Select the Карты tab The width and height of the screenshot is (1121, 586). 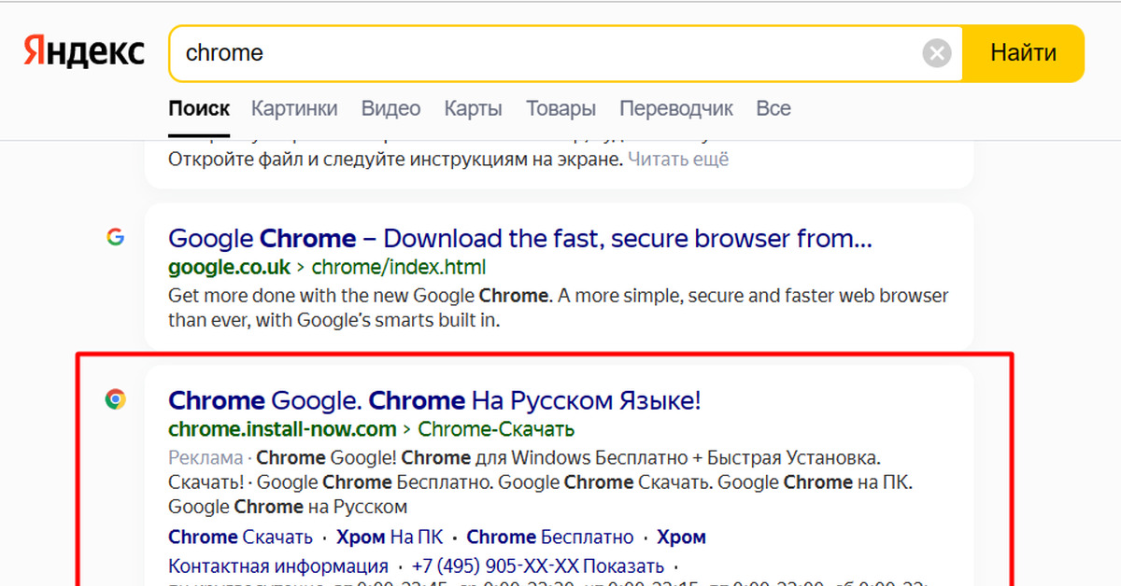point(473,108)
